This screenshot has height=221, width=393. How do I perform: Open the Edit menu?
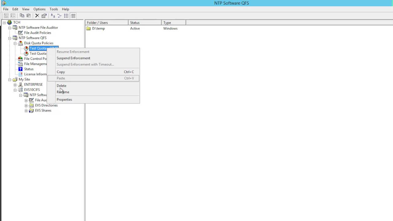coord(15,9)
